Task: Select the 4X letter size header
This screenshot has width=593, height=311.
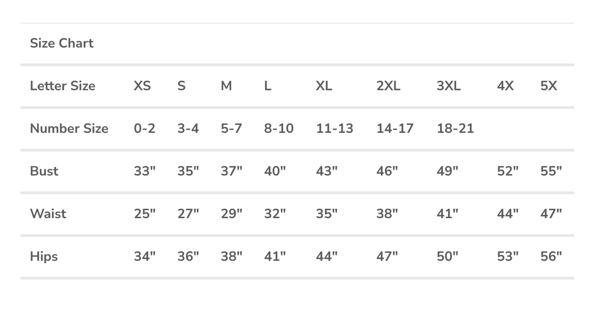Action: click(506, 86)
